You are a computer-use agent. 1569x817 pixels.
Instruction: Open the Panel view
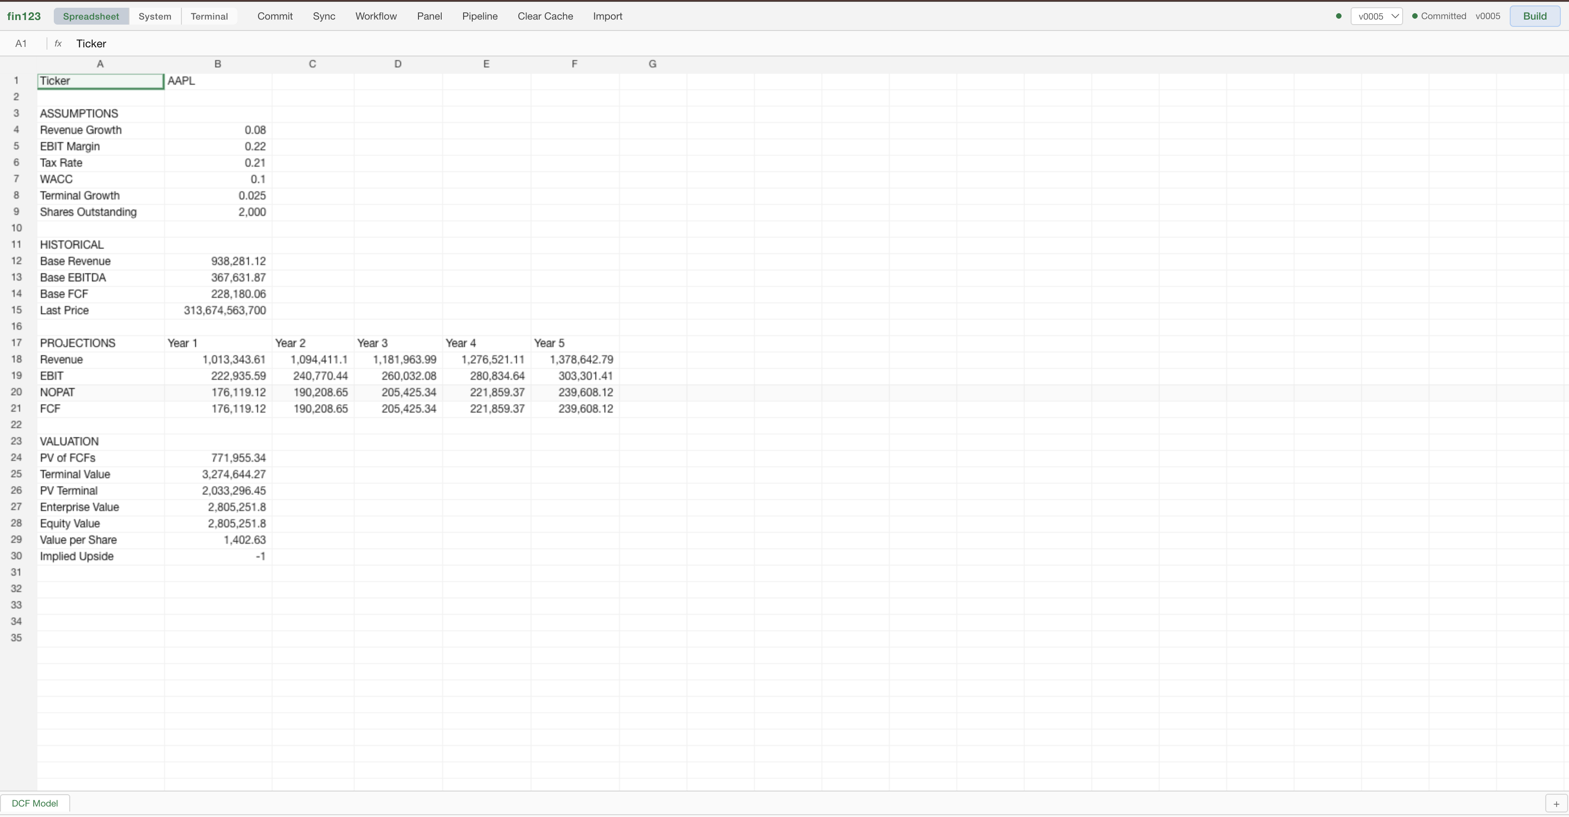point(429,16)
